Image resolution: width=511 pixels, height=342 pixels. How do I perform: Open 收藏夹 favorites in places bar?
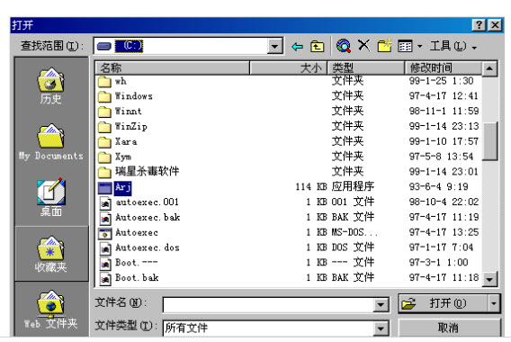coord(51,254)
